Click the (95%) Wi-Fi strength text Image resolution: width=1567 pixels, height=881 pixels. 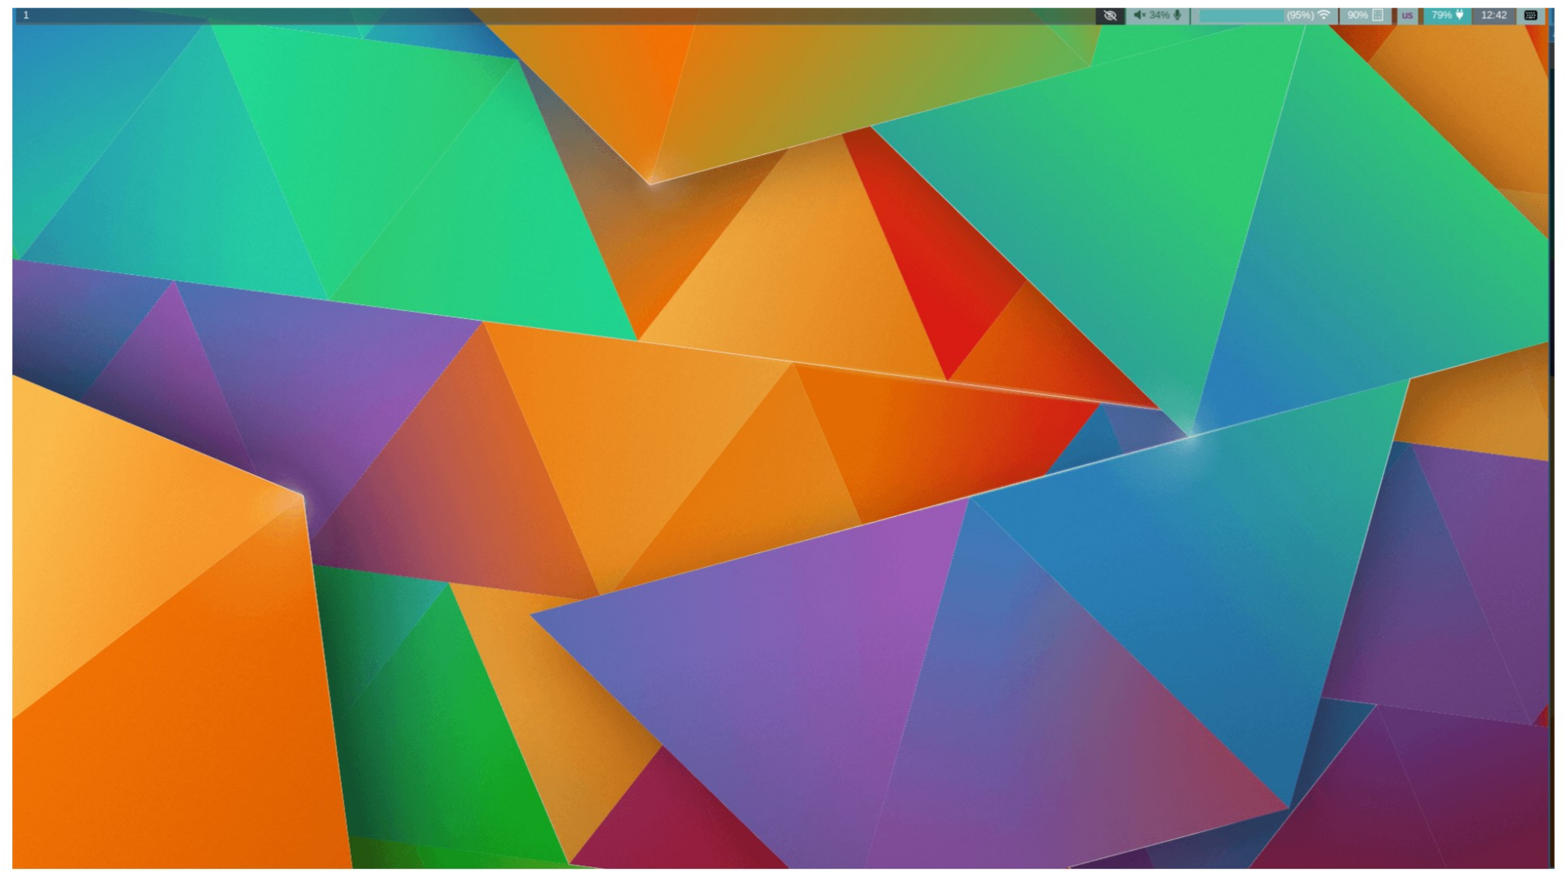[1299, 15]
